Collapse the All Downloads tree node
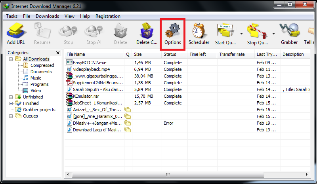This screenshot has height=184, width=317. (11, 59)
